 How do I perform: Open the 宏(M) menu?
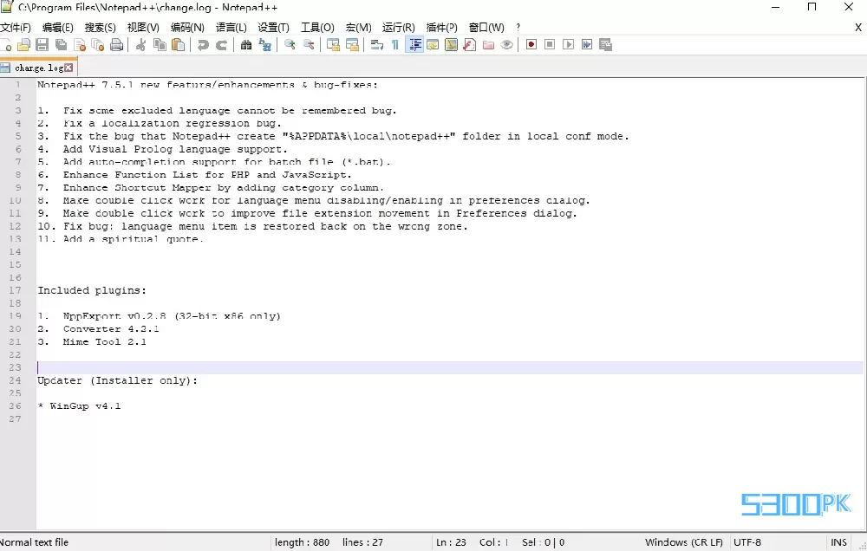point(358,27)
